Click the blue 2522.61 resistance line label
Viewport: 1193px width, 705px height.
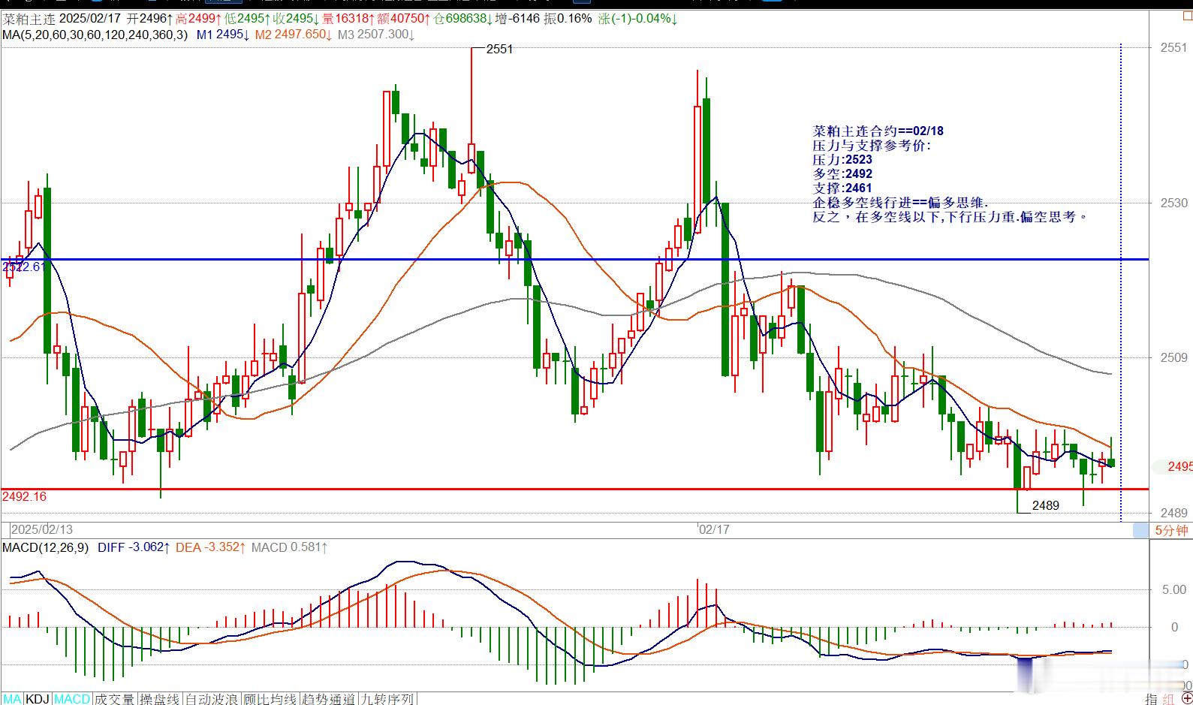25,267
